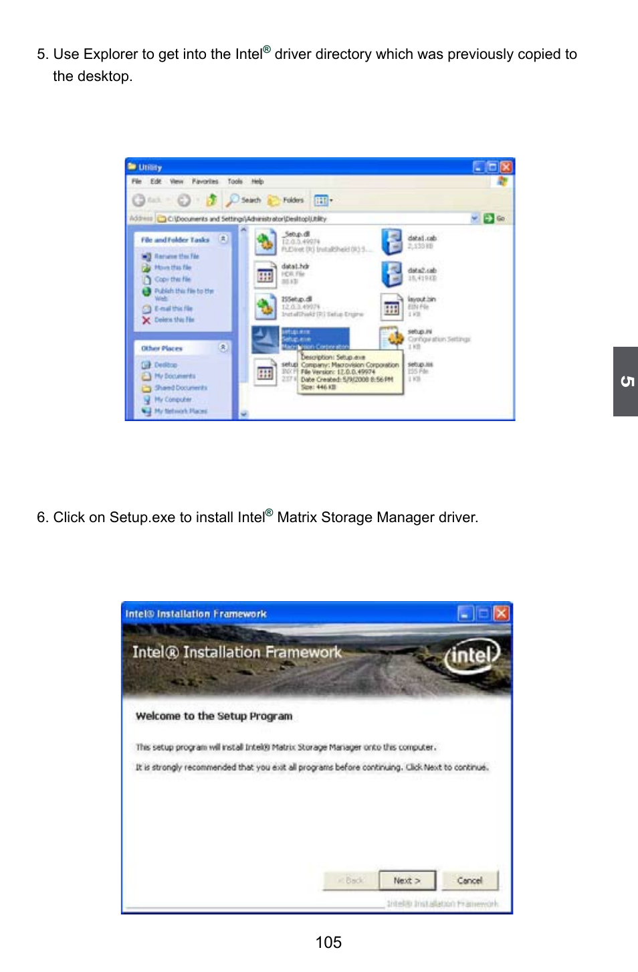
Task: Open the Favorites menu
Action: pos(205,181)
